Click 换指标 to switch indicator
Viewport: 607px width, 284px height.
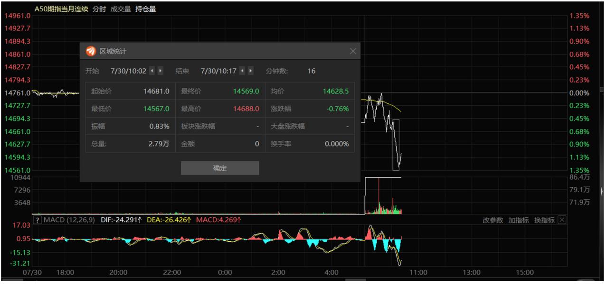pyautogui.click(x=544, y=220)
